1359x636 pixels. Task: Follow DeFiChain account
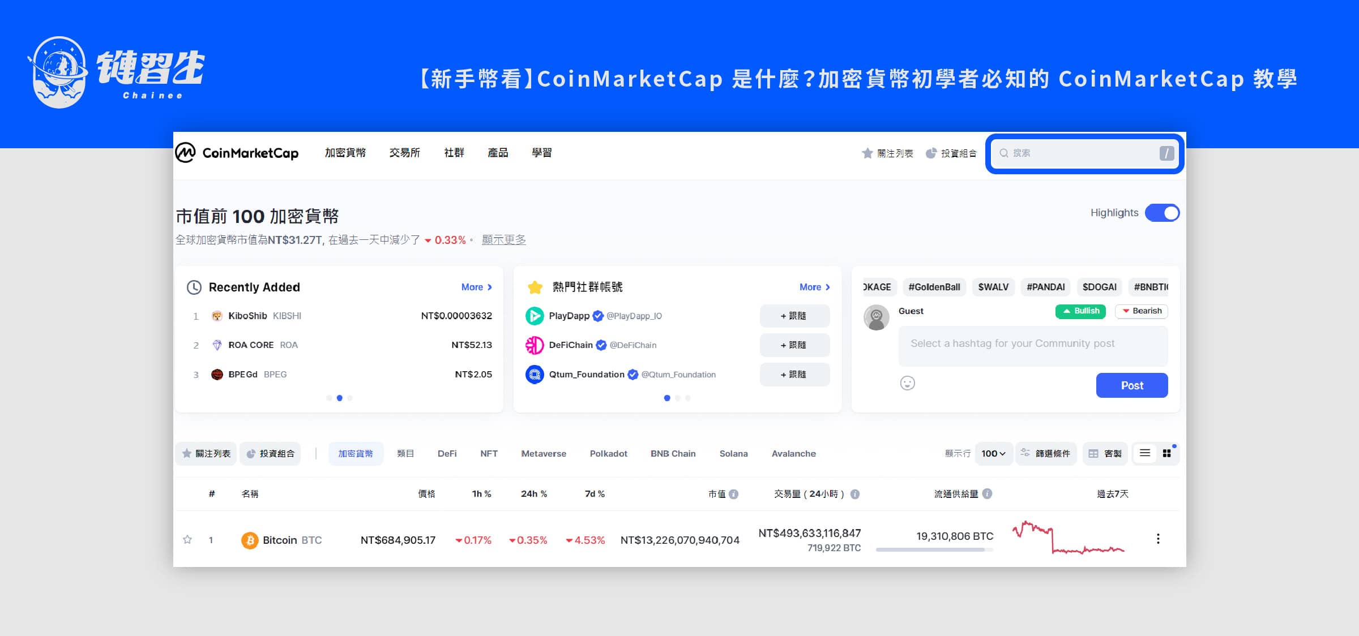(x=794, y=345)
